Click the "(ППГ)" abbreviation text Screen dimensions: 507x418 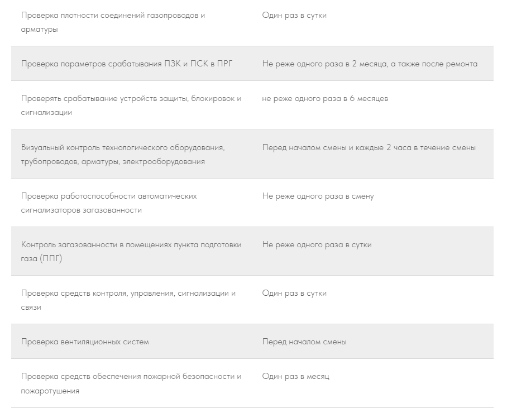51,260
